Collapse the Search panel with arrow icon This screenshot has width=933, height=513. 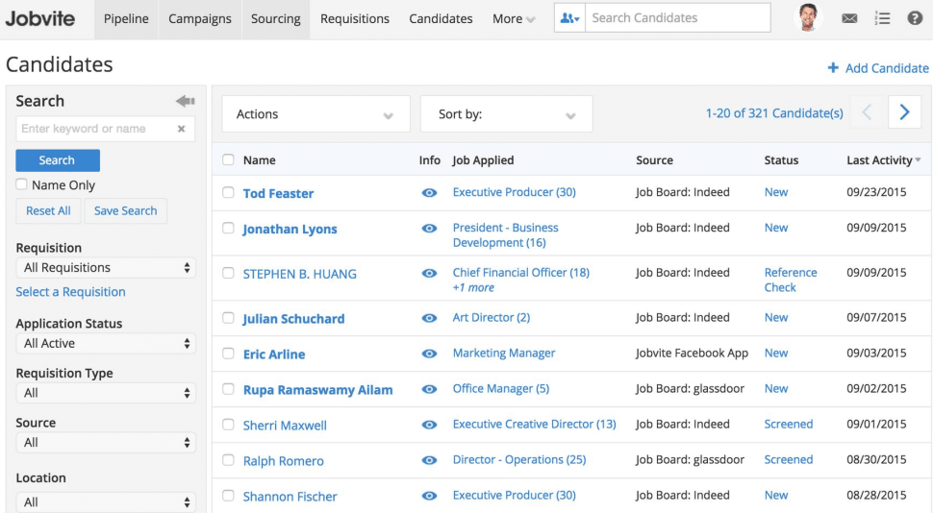click(x=186, y=101)
